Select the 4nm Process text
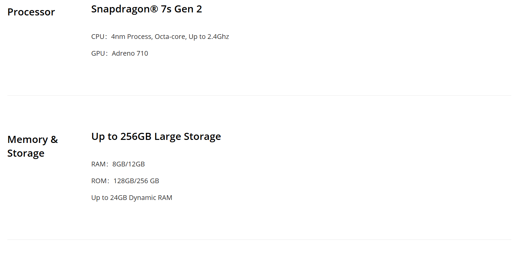 (x=131, y=37)
